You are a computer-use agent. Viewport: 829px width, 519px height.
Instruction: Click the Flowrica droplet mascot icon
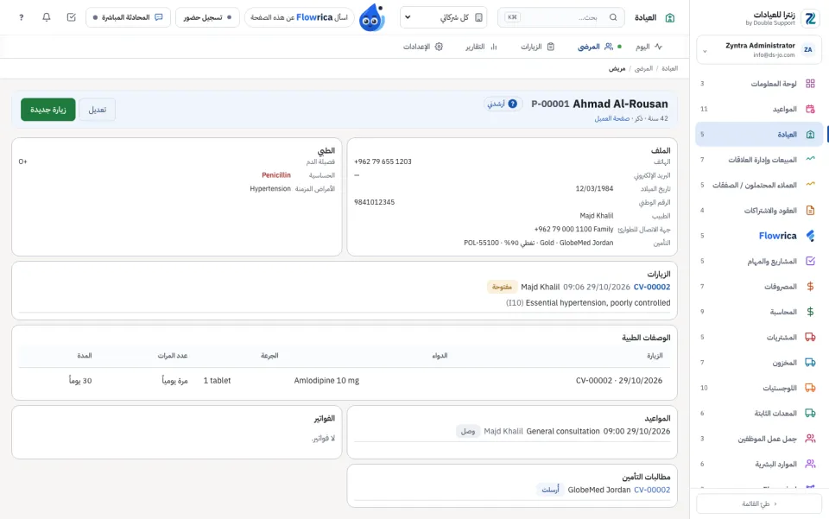click(372, 18)
